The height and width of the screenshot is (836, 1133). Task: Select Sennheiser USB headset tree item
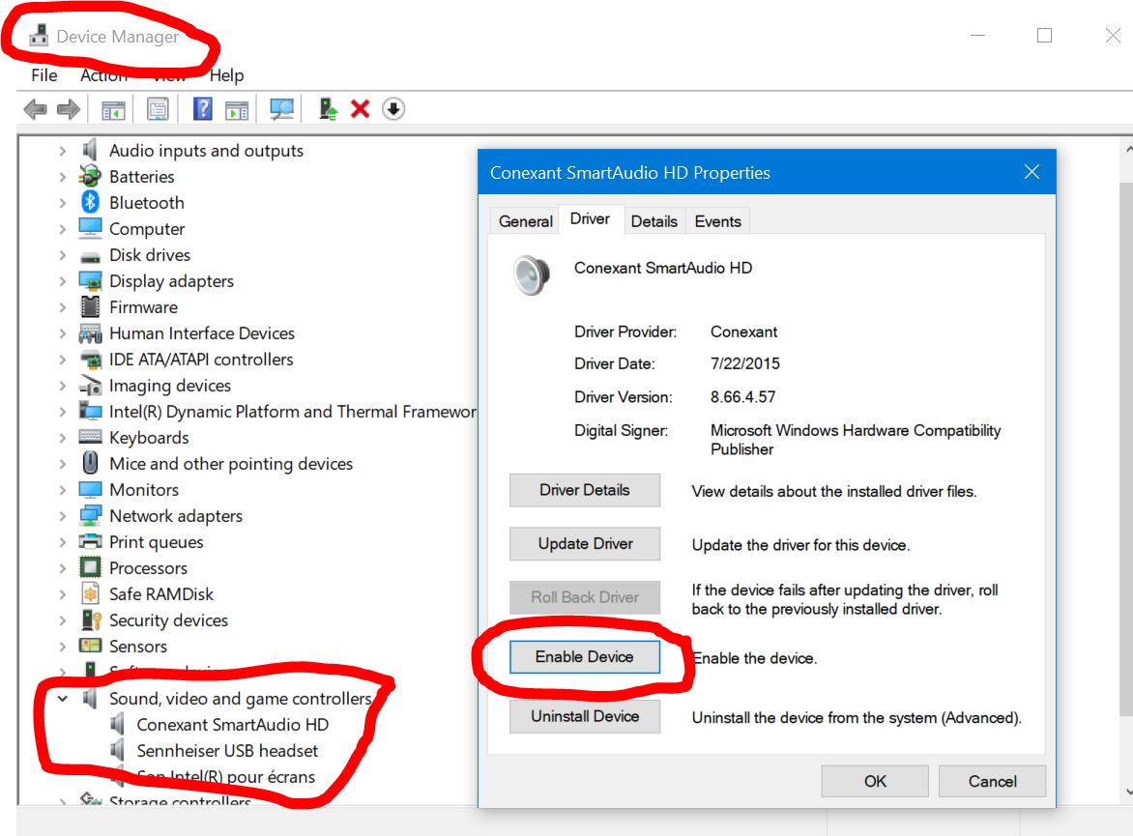tap(227, 751)
